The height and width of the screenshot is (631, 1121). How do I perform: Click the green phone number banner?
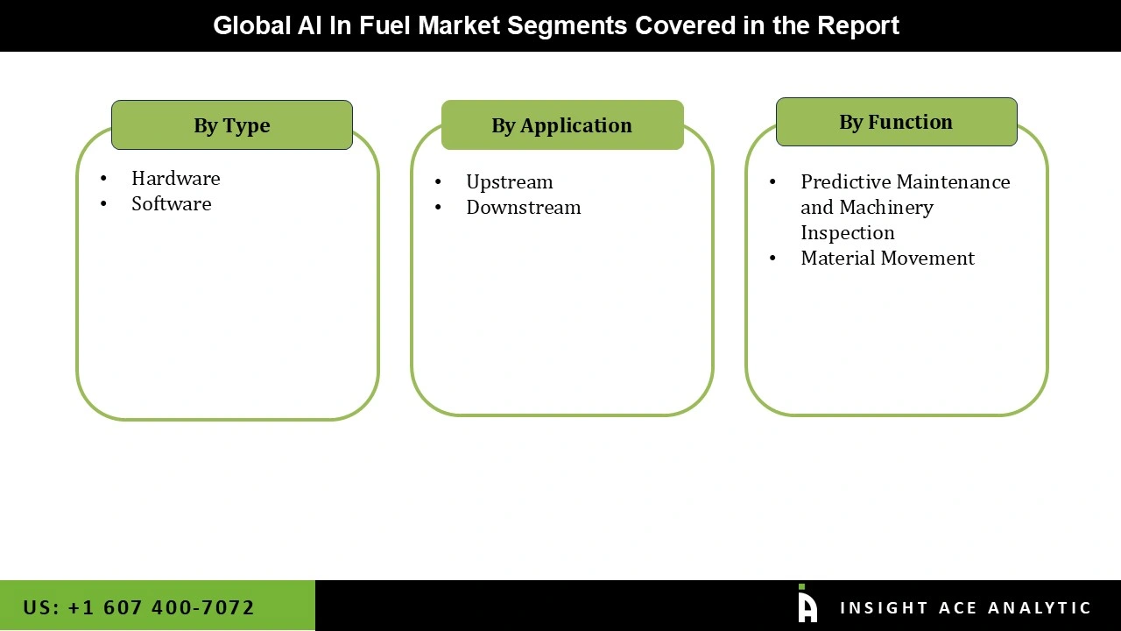[158, 606]
